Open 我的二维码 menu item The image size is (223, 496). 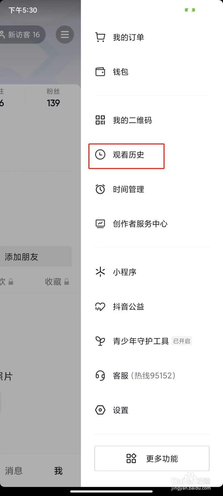[132, 120]
